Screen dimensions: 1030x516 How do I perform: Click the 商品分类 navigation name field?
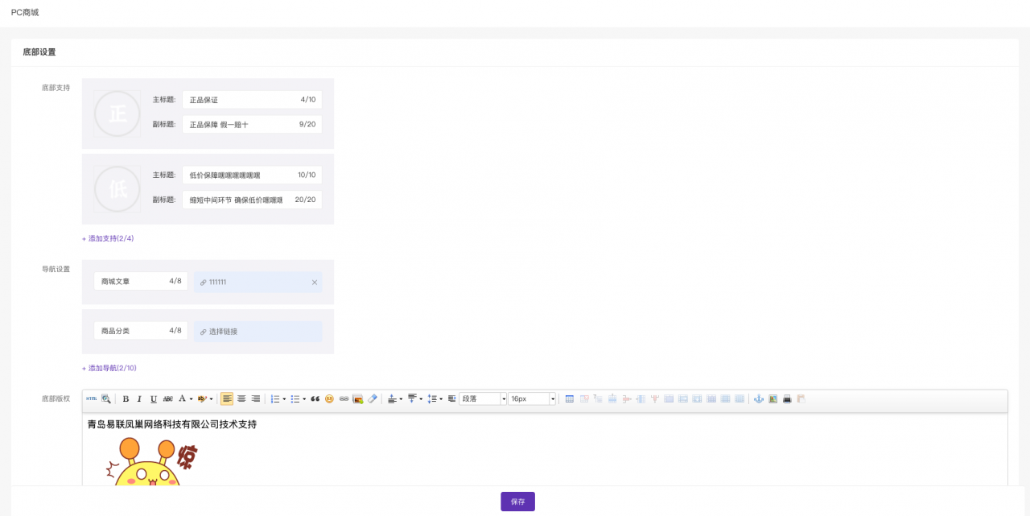tap(141, 331)
